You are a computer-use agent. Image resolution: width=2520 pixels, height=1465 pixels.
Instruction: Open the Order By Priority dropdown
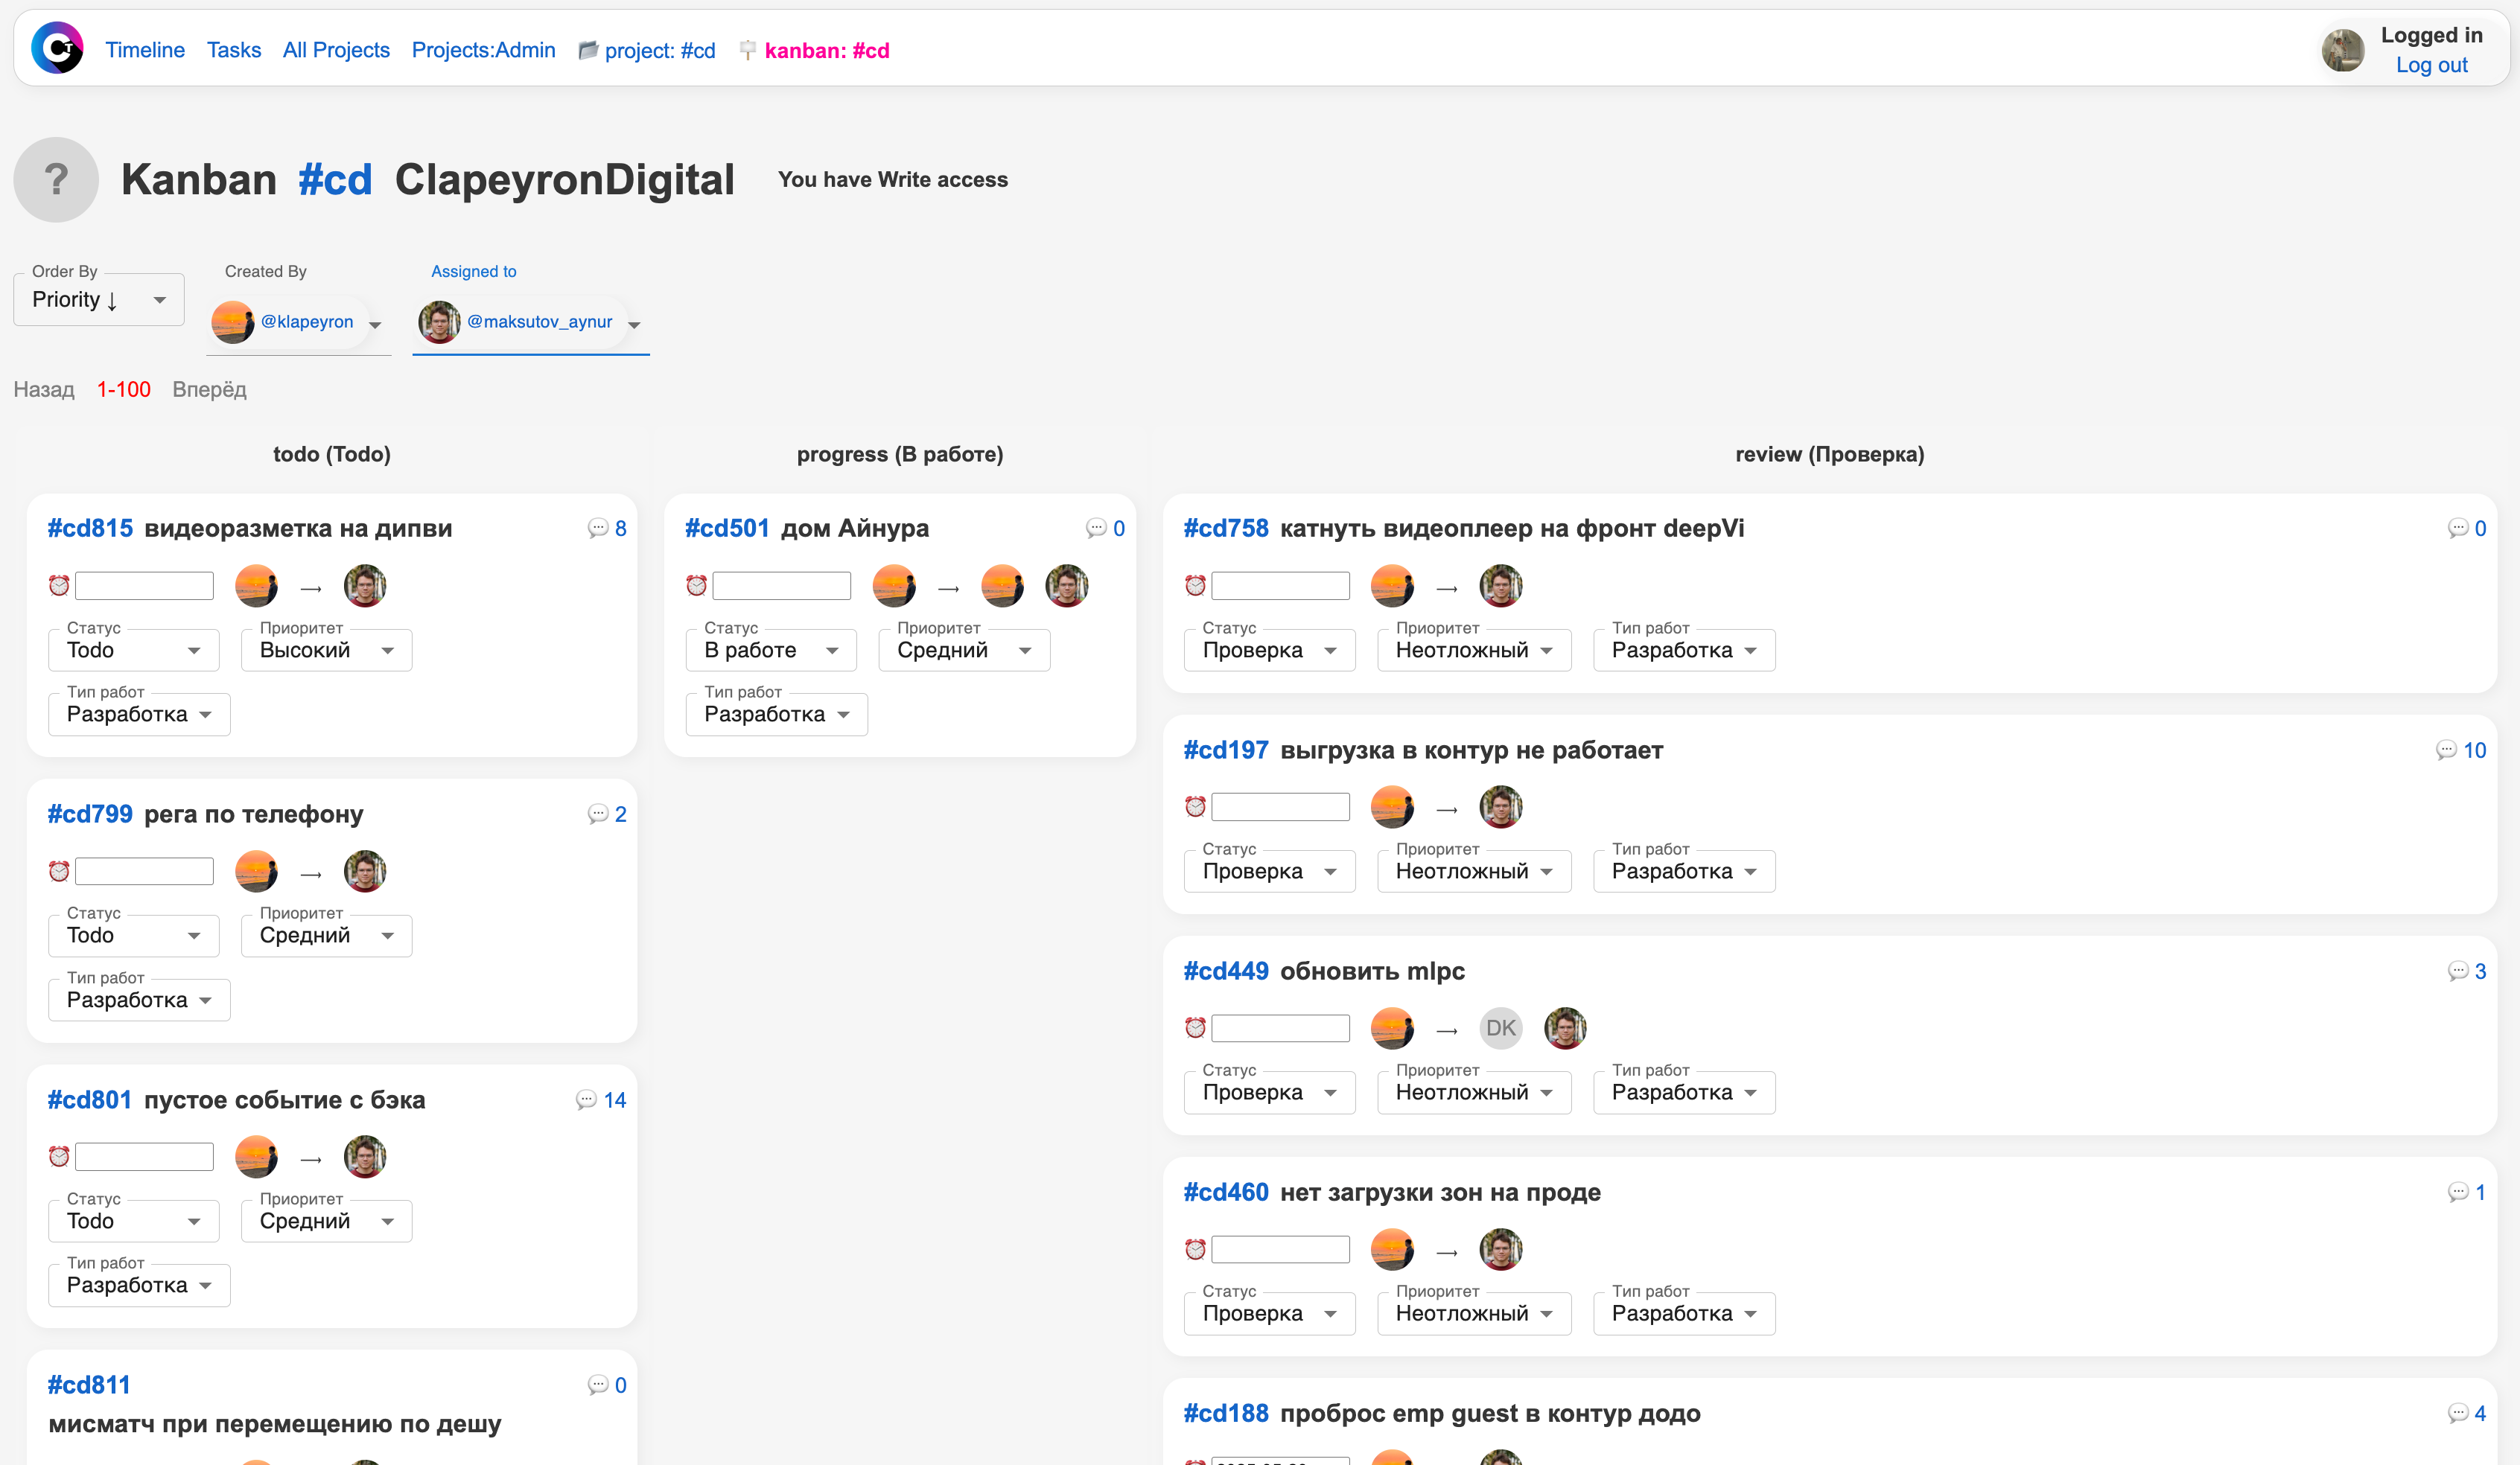click(x=98, y=300)
